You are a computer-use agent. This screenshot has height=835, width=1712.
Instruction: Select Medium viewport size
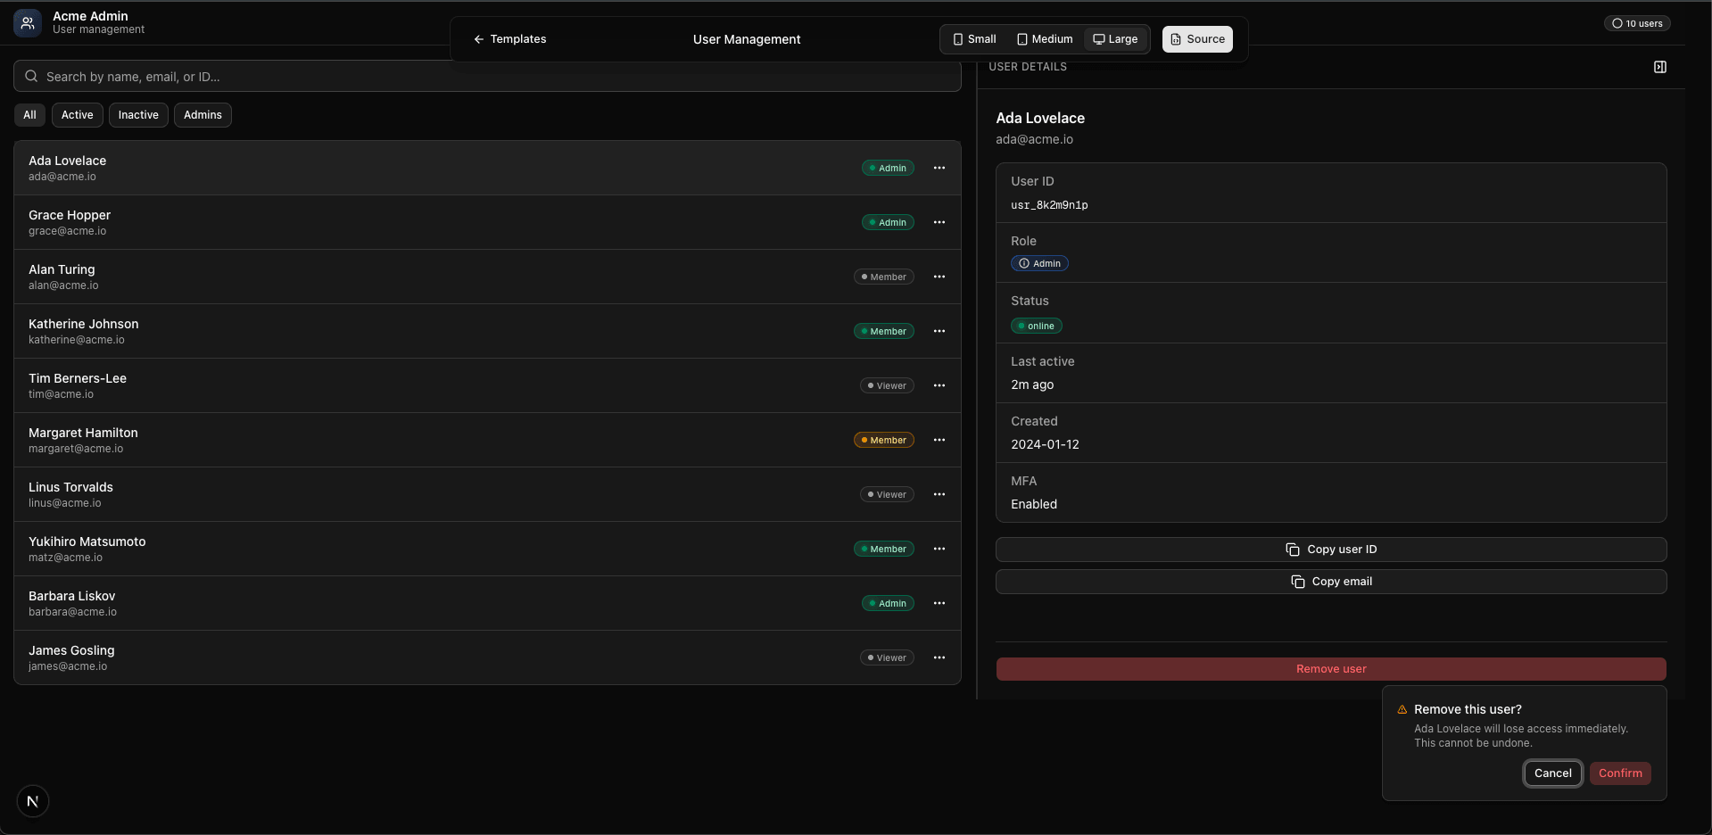(1045, 39)
